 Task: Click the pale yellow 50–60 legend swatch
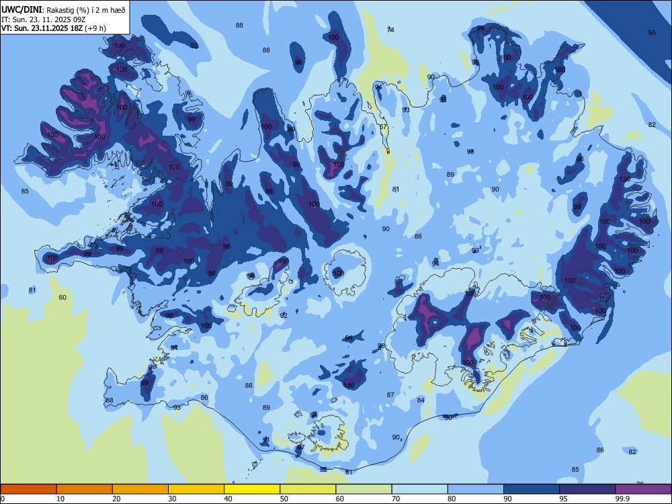(x=308, y=489)
